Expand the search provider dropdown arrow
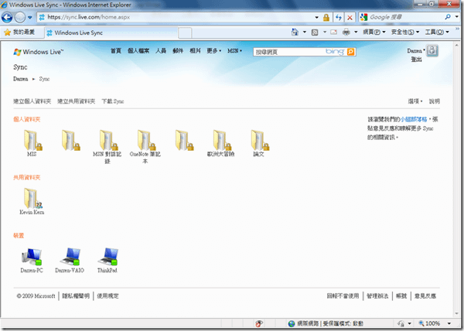Image resolution: width=464 pixels, height=331 pixels. coord(457,17)
